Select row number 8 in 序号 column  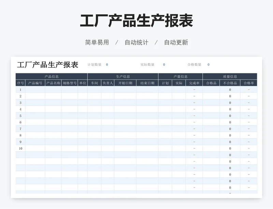point(20,135)
